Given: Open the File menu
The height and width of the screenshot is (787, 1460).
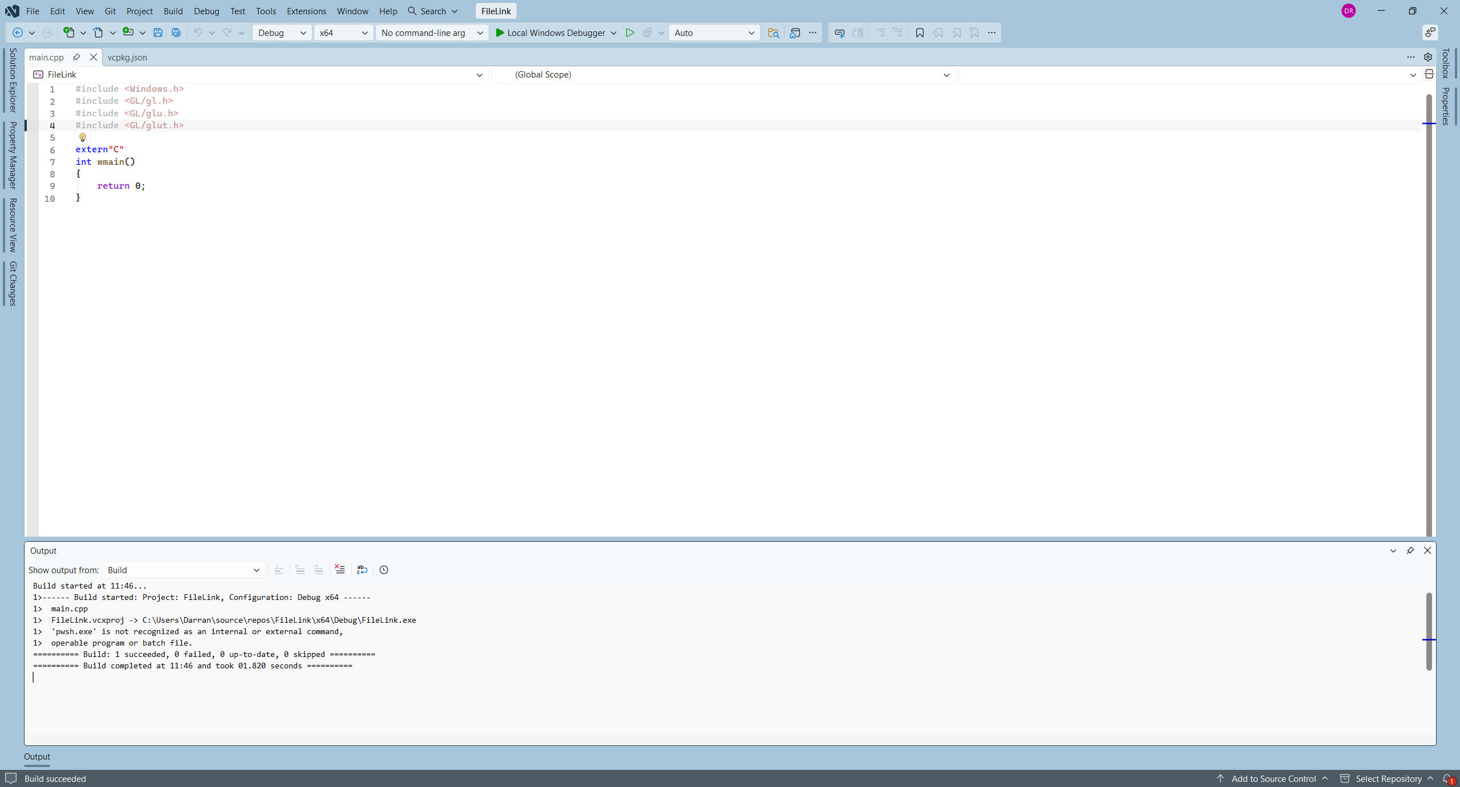Looking at the screenshot, I should 33,11.
